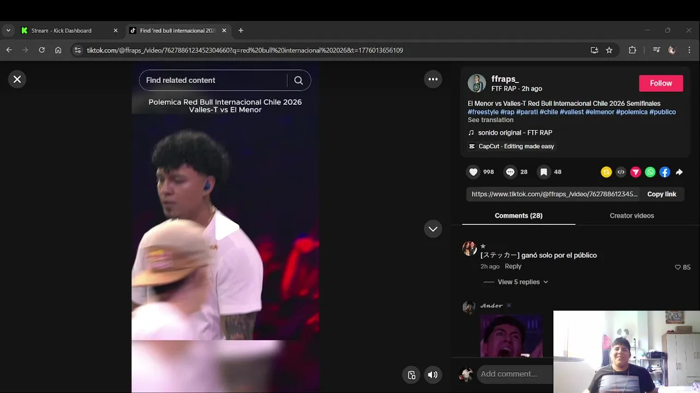Open the #polemica hashtag
Viewport: 700px width, 393px height.
pos(632,112)
